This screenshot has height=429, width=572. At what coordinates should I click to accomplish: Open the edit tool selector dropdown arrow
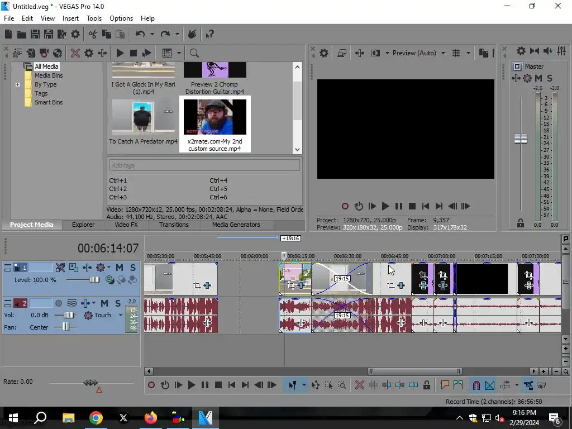(x=303, y=385)
